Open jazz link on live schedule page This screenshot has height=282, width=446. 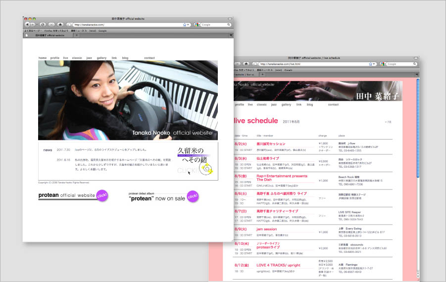point(274,104)
